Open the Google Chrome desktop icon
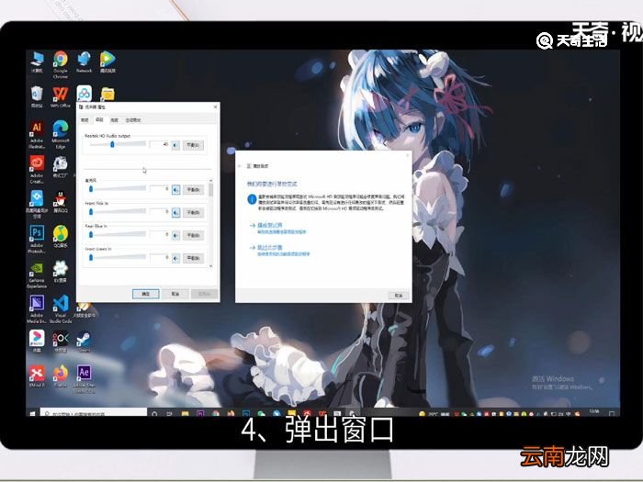This screenshot has width=643, height=482. (x=61, y=64)
